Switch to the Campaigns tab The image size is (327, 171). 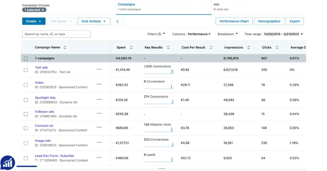click(x=164, y=7)
